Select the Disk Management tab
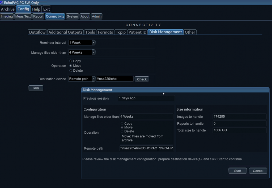 click(x=166, y=32)
